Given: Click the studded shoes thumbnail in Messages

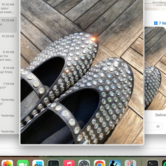Looking at the screenshot, I should tap(155, 68).
